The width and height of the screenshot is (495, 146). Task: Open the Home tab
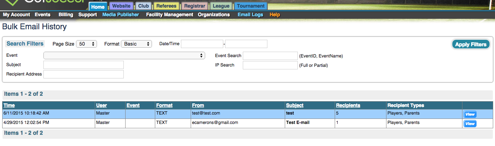pos(98,7)
